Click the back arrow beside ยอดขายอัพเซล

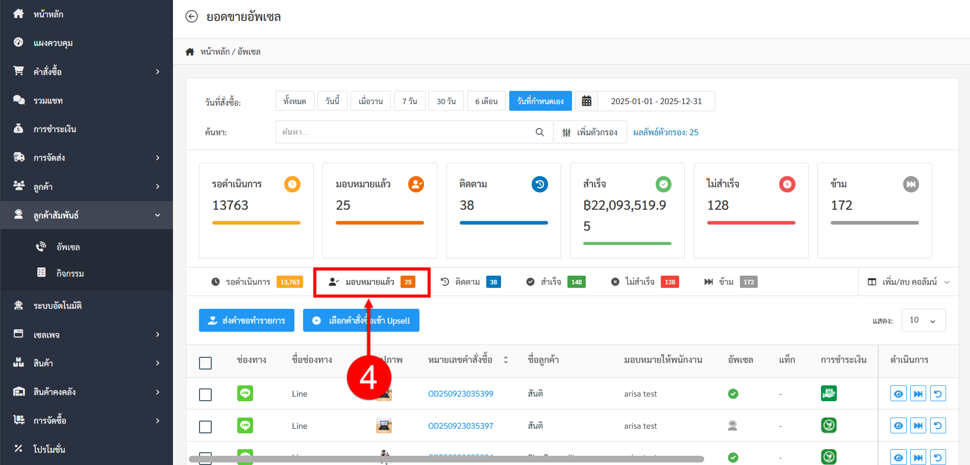point(191,17)
